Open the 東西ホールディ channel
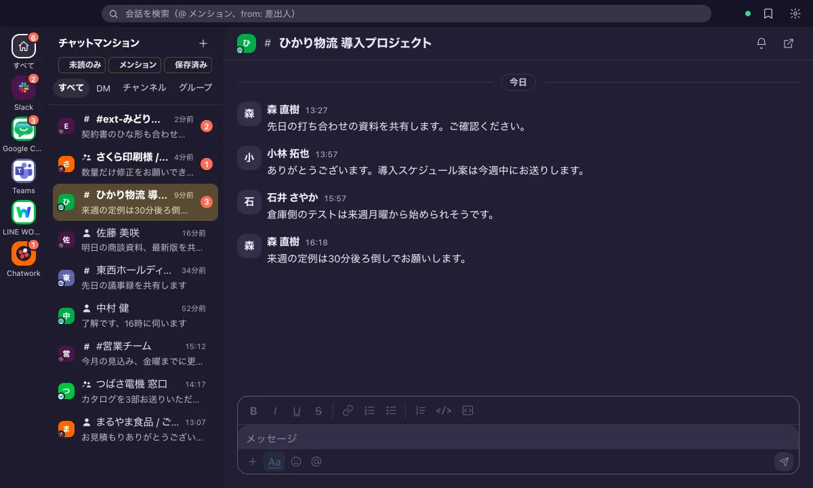This screenshot has width=813, height=488. pos(135,278)
